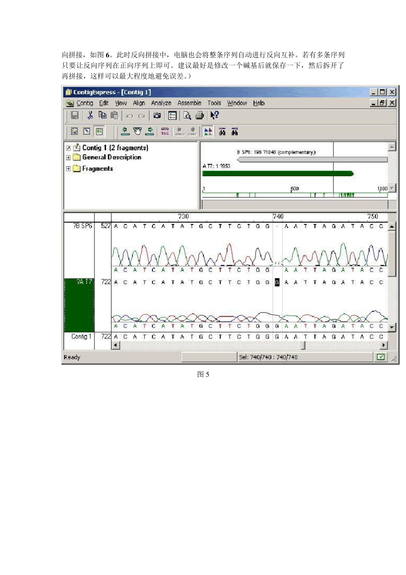This screenshot has width=406, height=575.
Task: Open the View menu
Action: tap(121, 103)
